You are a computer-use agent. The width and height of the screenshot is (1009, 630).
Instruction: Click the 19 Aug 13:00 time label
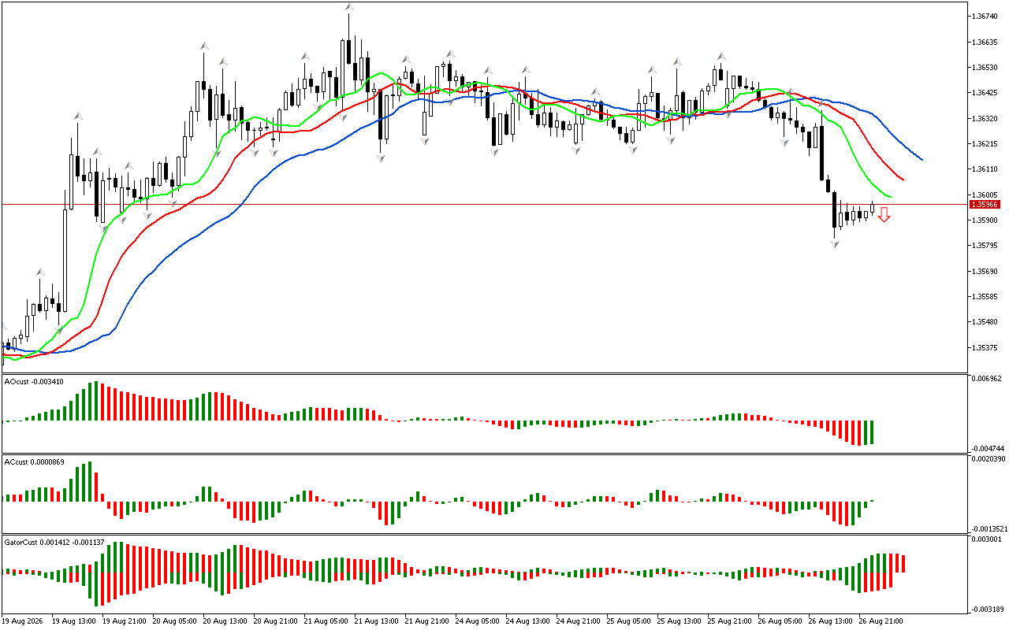[x=74, y=621]
